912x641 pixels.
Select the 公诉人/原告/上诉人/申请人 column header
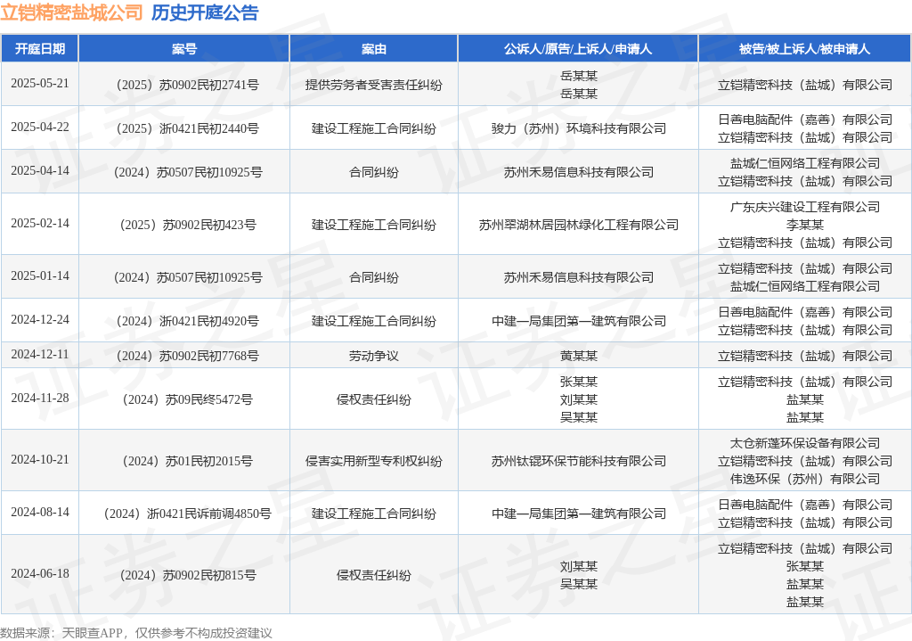coord(578,49)
